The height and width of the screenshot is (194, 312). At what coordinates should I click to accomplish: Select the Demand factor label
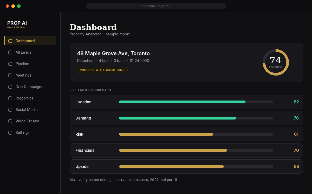(83, 118)
